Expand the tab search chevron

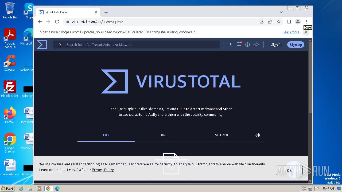click(x=281, y=12)
